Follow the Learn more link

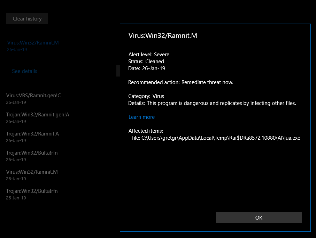tap(141, 117)
